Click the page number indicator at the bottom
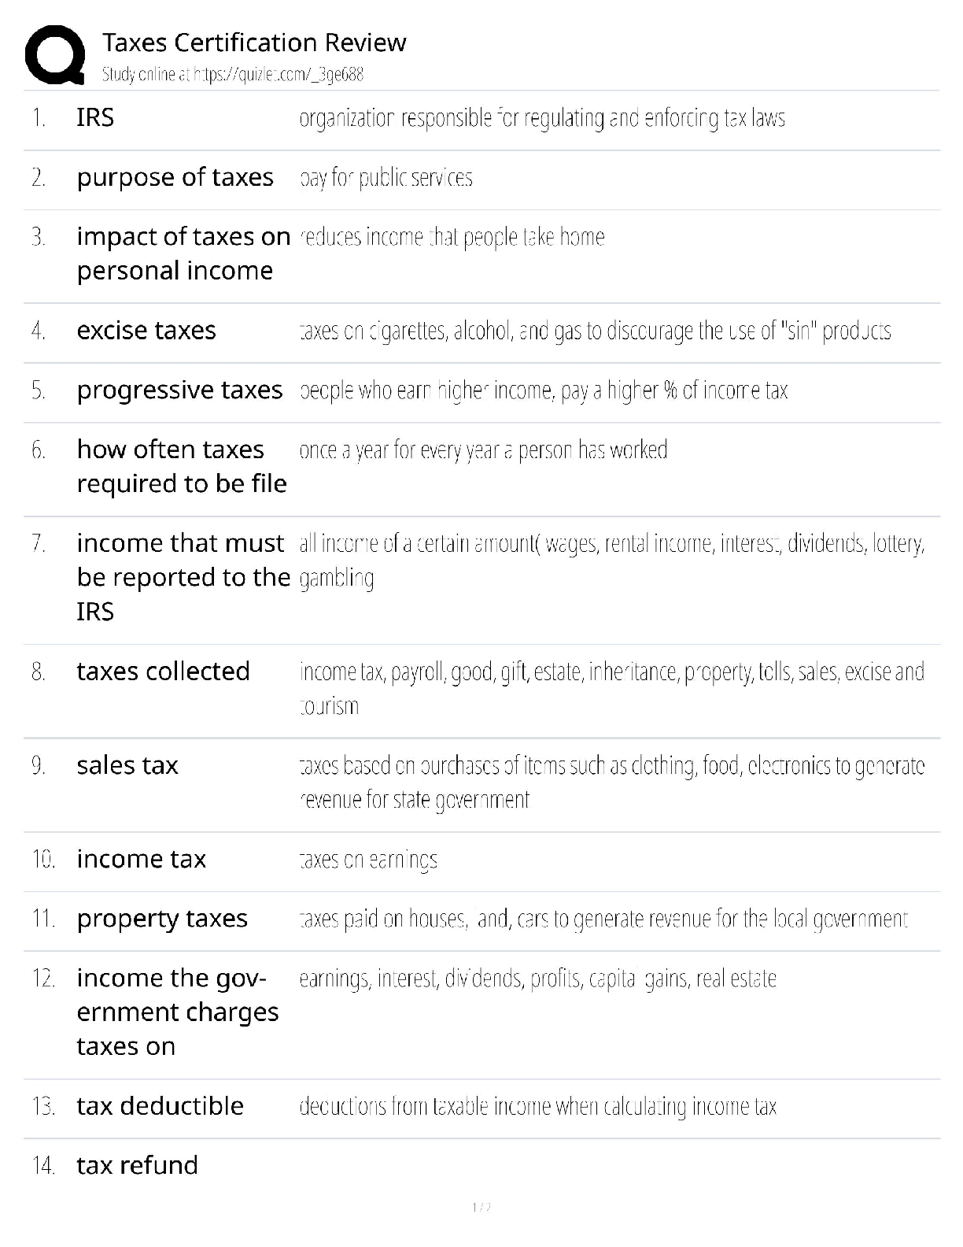The height and width of the screenshot is (1247, 963). pos(481,1208)
